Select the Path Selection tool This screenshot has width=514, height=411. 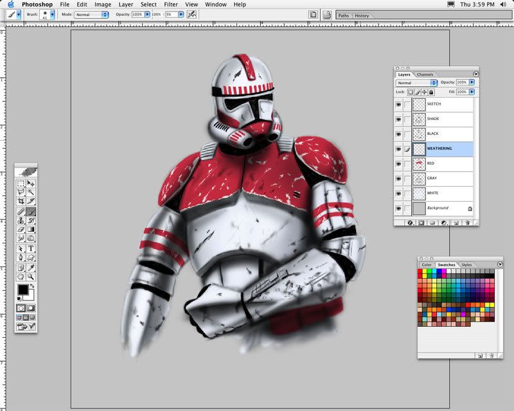coord(21,249)
